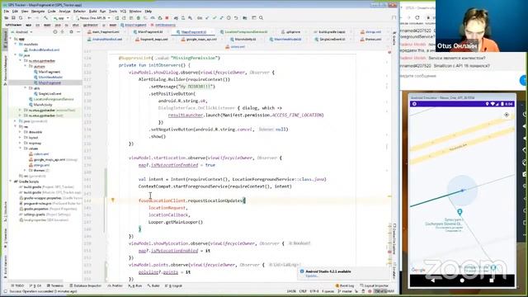Open the Terminal tool window
The image size is (528, 297).
tap(55, 285)
